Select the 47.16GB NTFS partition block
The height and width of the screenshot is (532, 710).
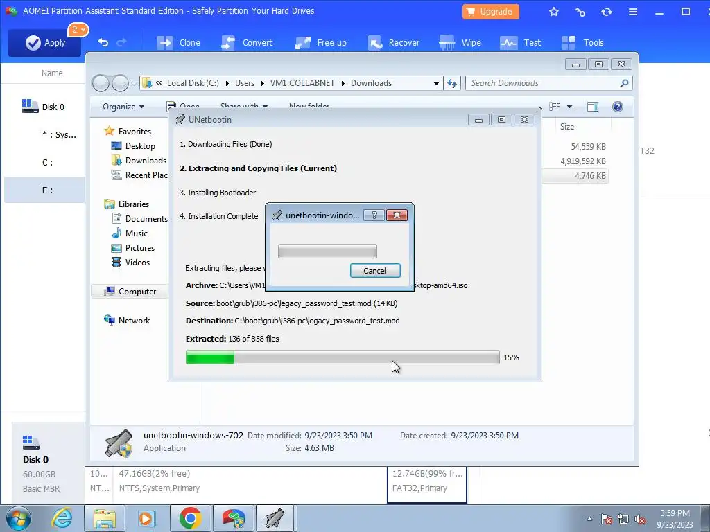pos(250,484)
